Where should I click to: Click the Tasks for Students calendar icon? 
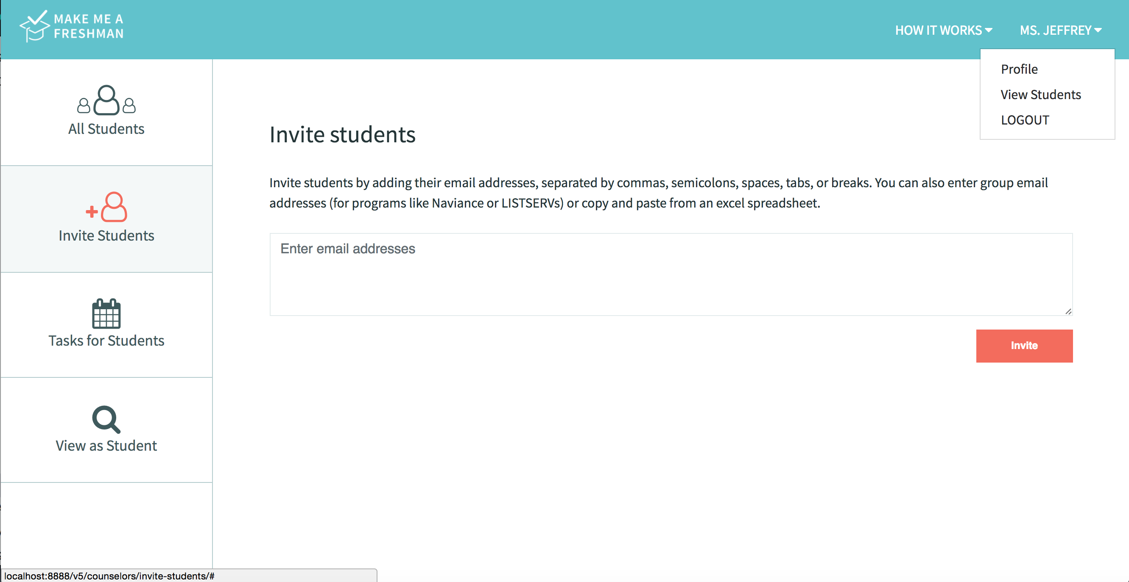point(106,313)
